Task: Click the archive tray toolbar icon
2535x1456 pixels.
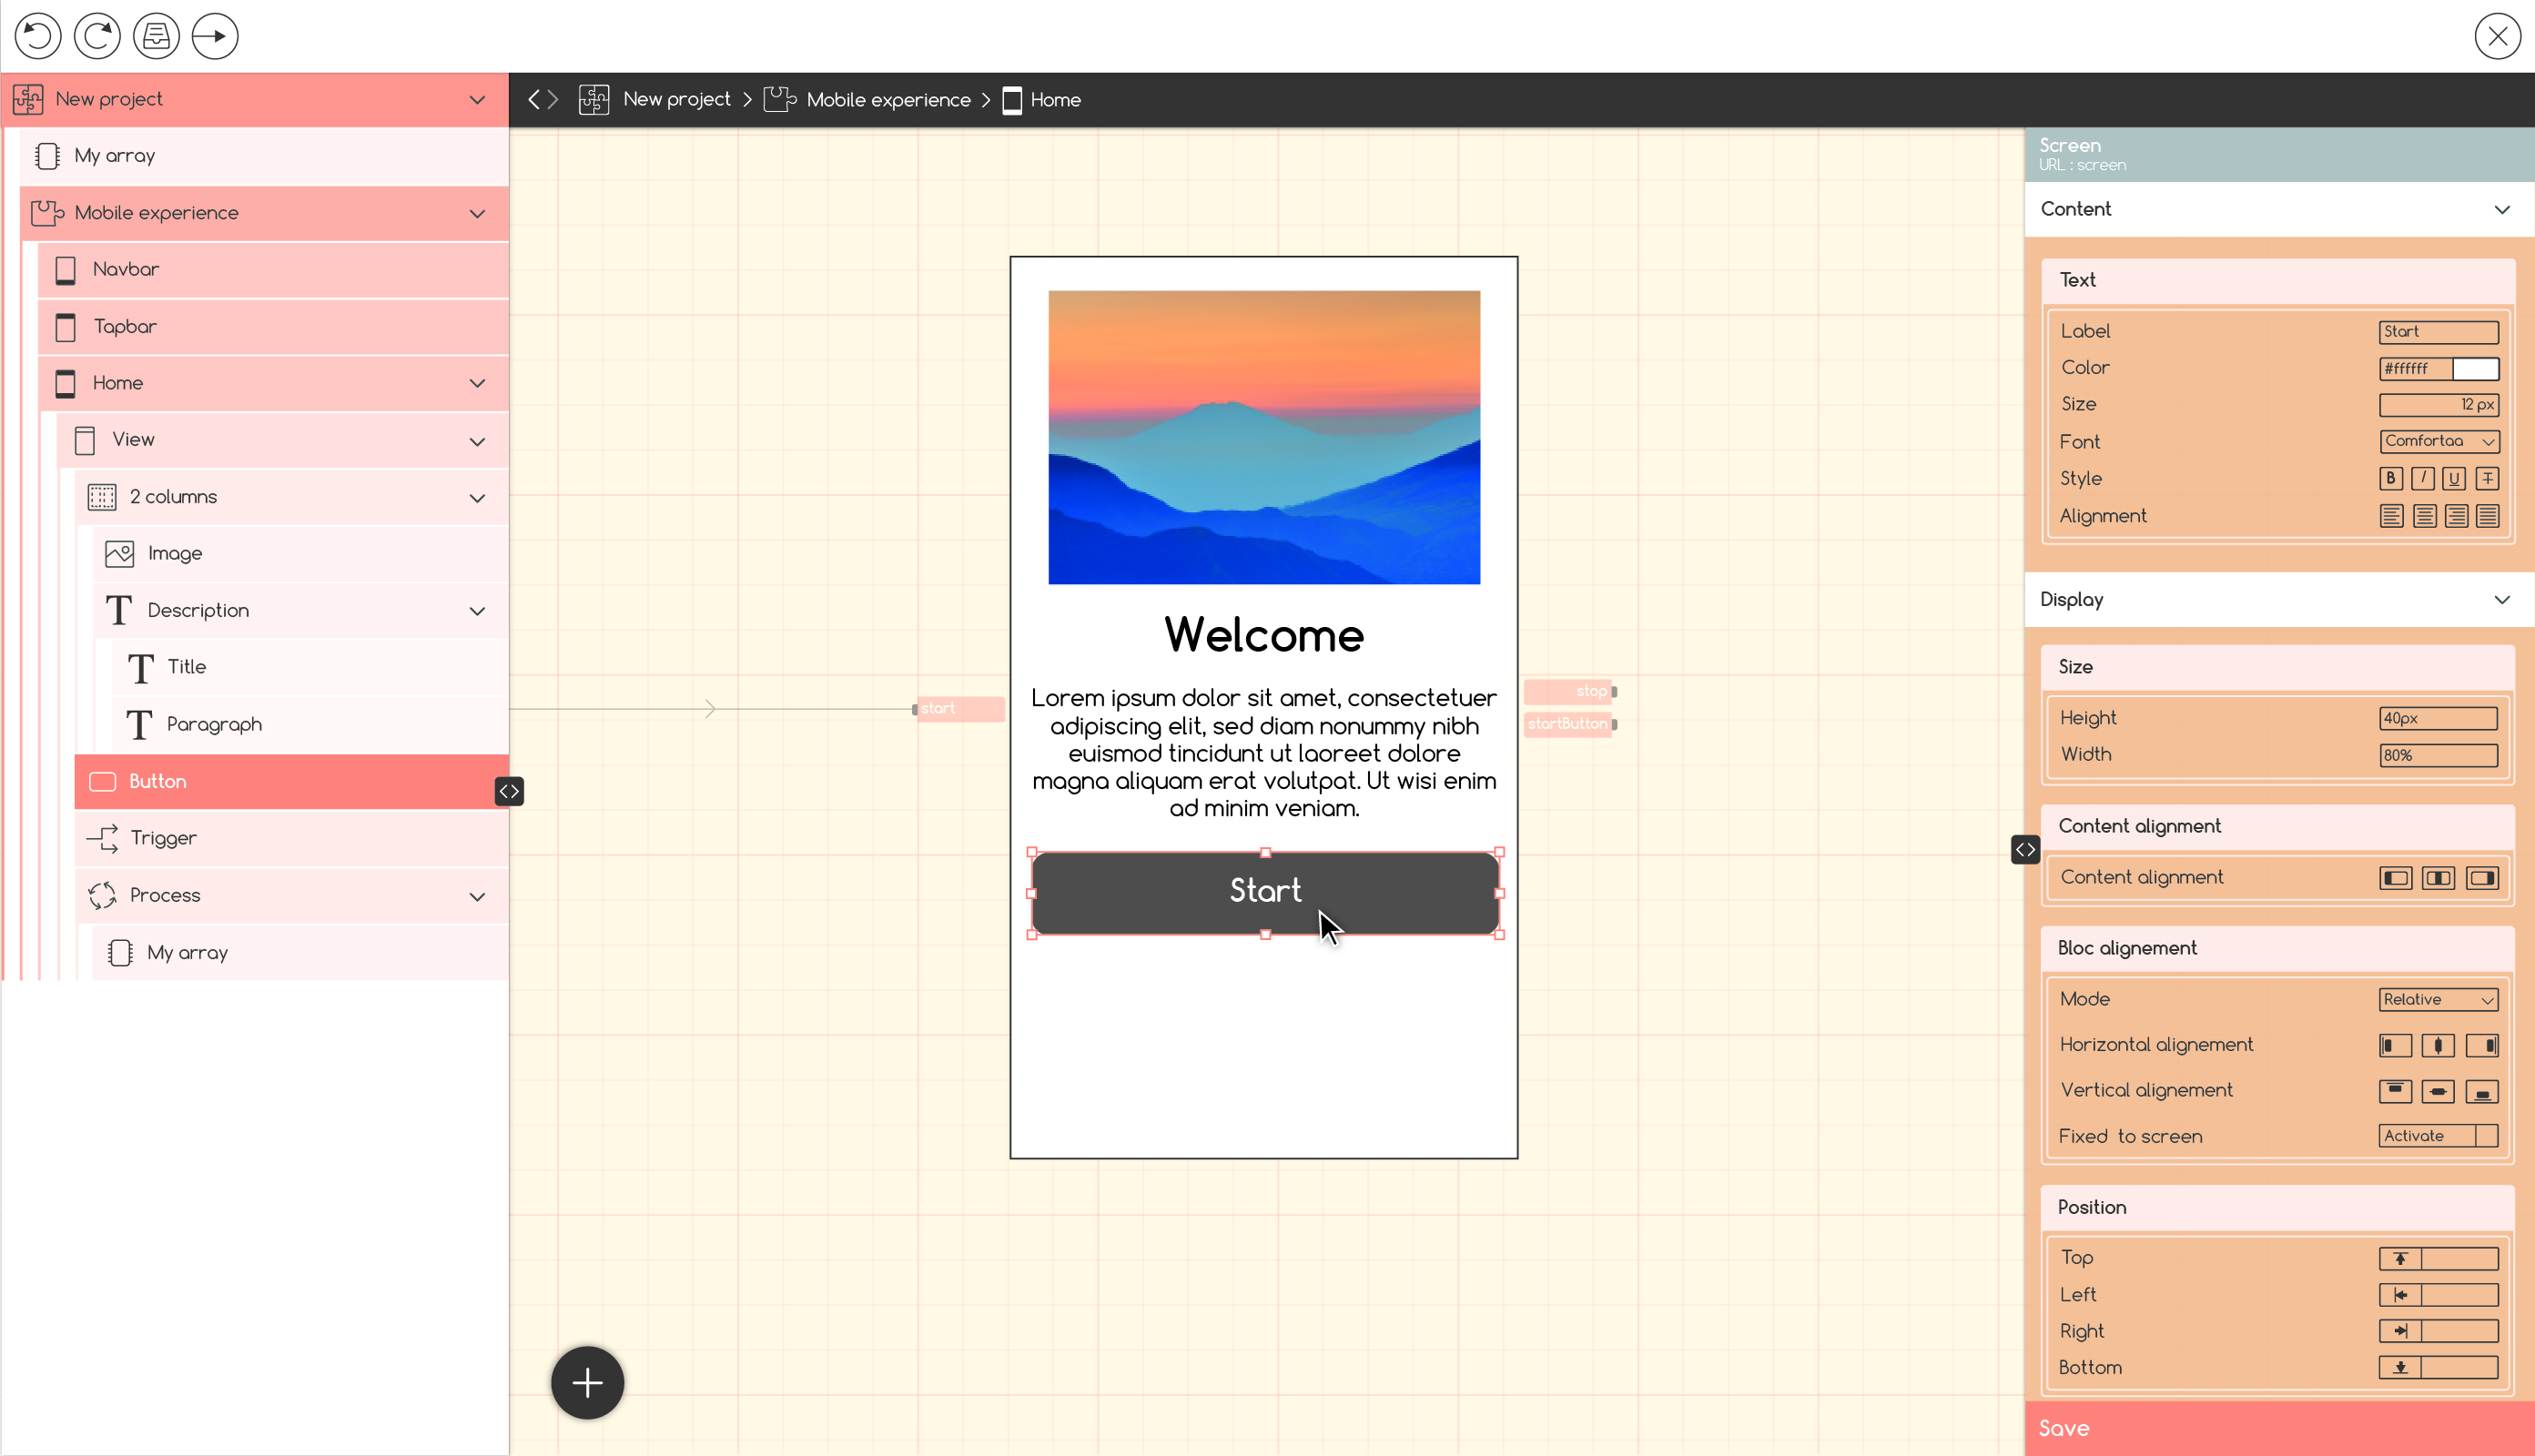Action: point(156,36)
